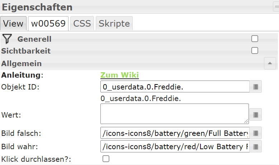Click into the Objekt ID field
The width and height of the screenshot is (279, 165).
tap(175, 87)
